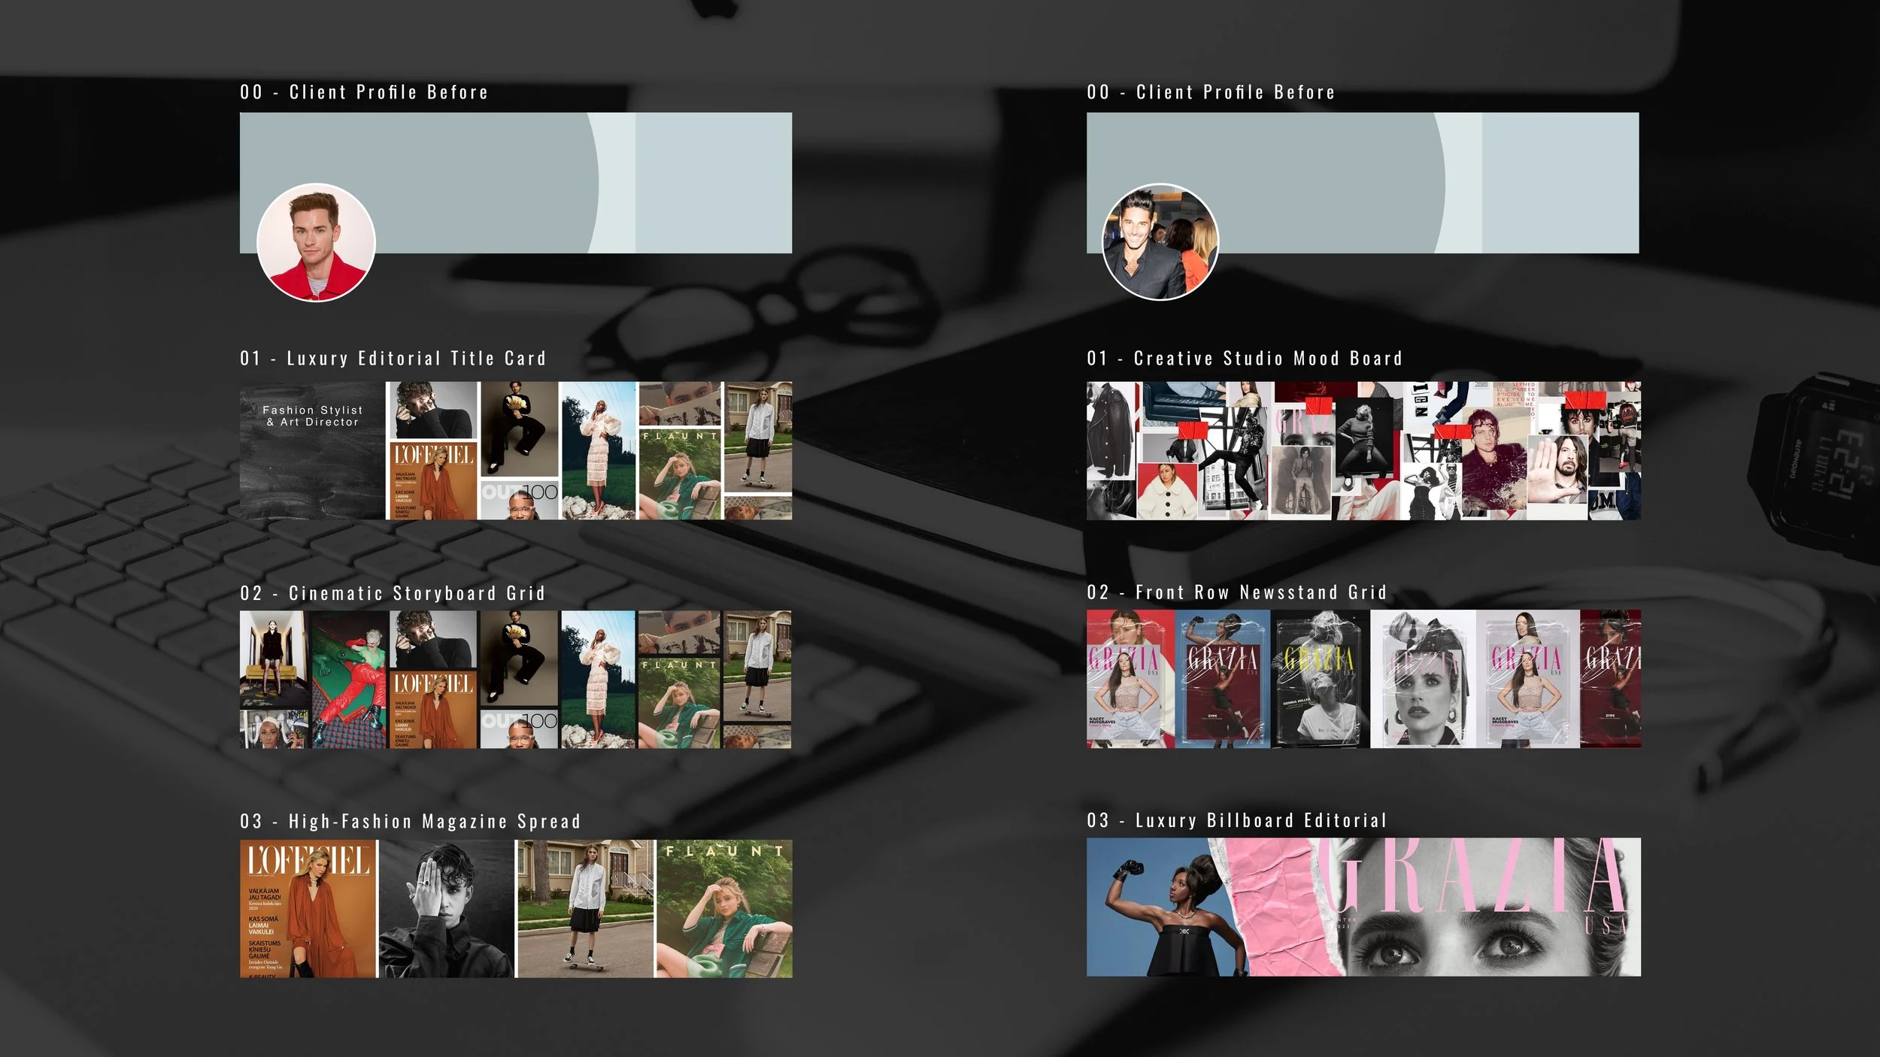Select the OUT100 image in the Title Card banner
The image size is (1880, 1057).
[519, 499]
